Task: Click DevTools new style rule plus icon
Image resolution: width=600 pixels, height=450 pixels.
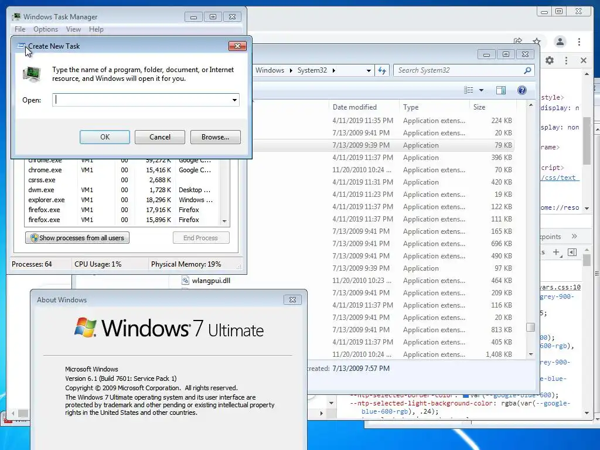Action: [x=557, y=252]
